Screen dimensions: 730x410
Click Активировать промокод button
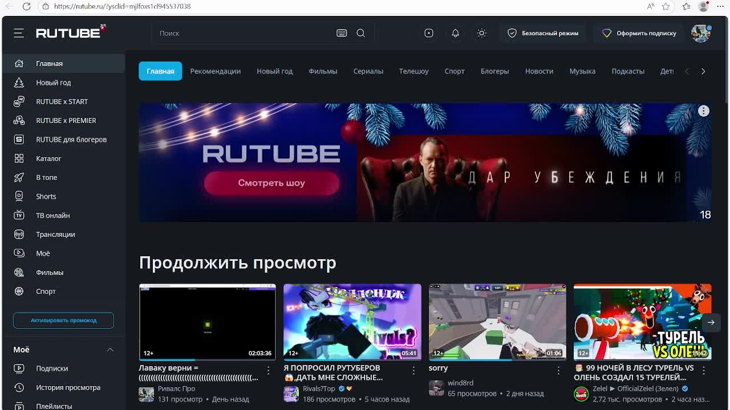point(63,320)
